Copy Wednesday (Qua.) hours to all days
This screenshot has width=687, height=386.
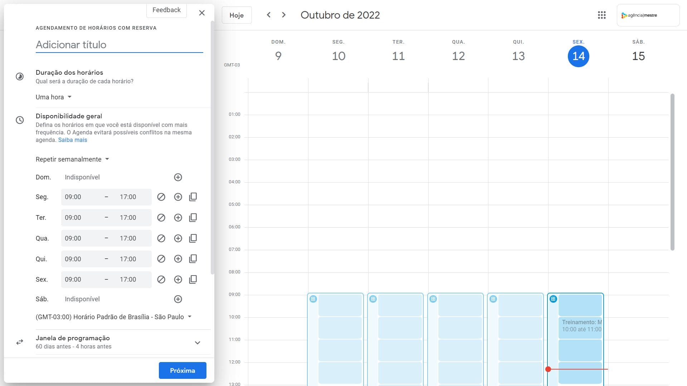pos(193,238)
